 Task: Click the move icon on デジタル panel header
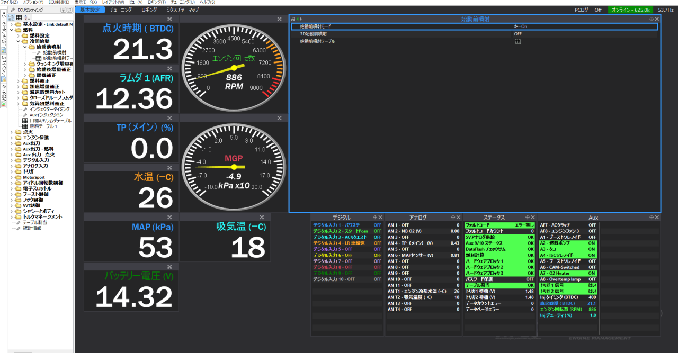[375, 218]
